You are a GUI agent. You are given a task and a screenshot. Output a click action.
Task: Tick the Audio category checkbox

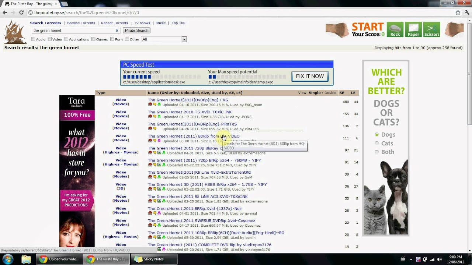tap(33, 39)
